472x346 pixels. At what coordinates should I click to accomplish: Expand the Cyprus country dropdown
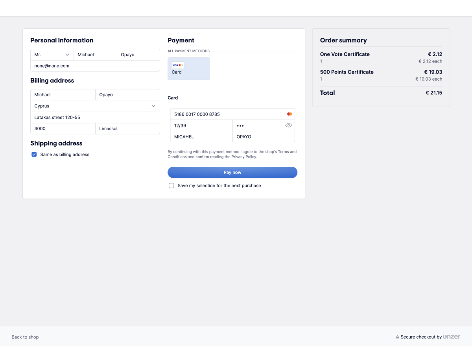click(95, 106)
